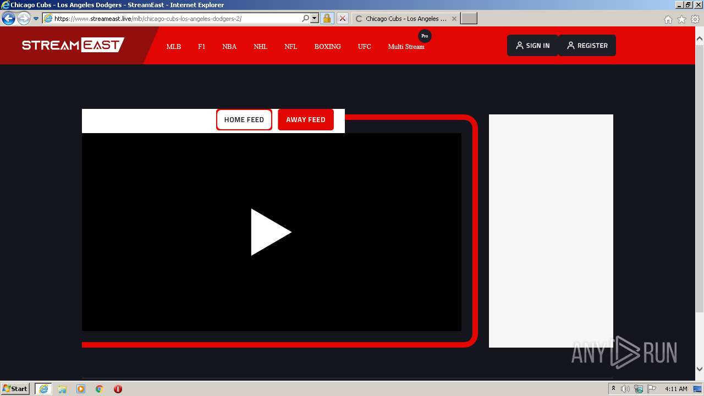This screenshot has height=396, width=704.
Task: Open the volume speaker tray icon
Action: [625, 389]
